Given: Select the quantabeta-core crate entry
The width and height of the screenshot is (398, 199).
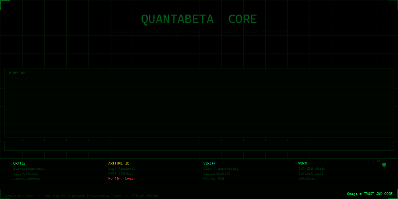Looking at the screenshot, I should [x=29, y=168].
